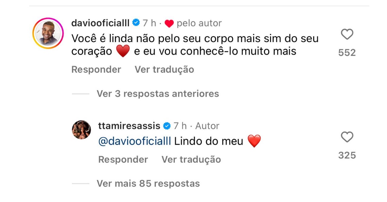Open davioficialll's profile picture story ring
Image resolution: width=387 pixels, height=202 pixels.
[x=48, y=33]
